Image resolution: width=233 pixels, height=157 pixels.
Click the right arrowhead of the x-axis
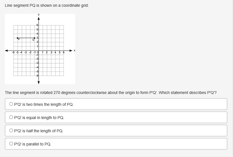[71, 51]
